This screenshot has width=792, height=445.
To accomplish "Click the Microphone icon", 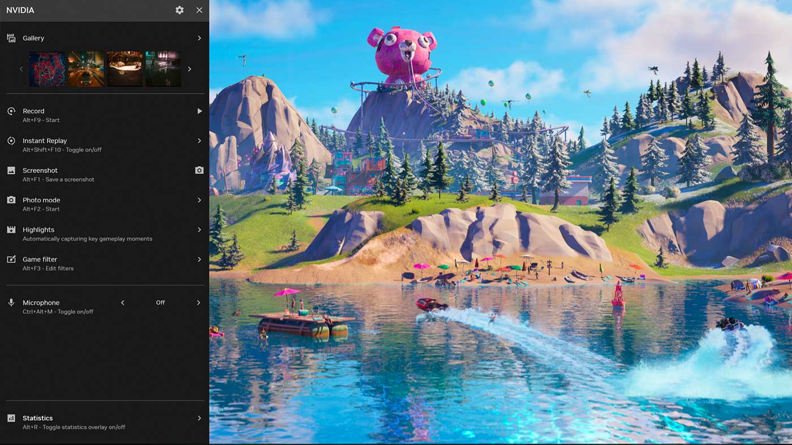I will tap(11, 303).
